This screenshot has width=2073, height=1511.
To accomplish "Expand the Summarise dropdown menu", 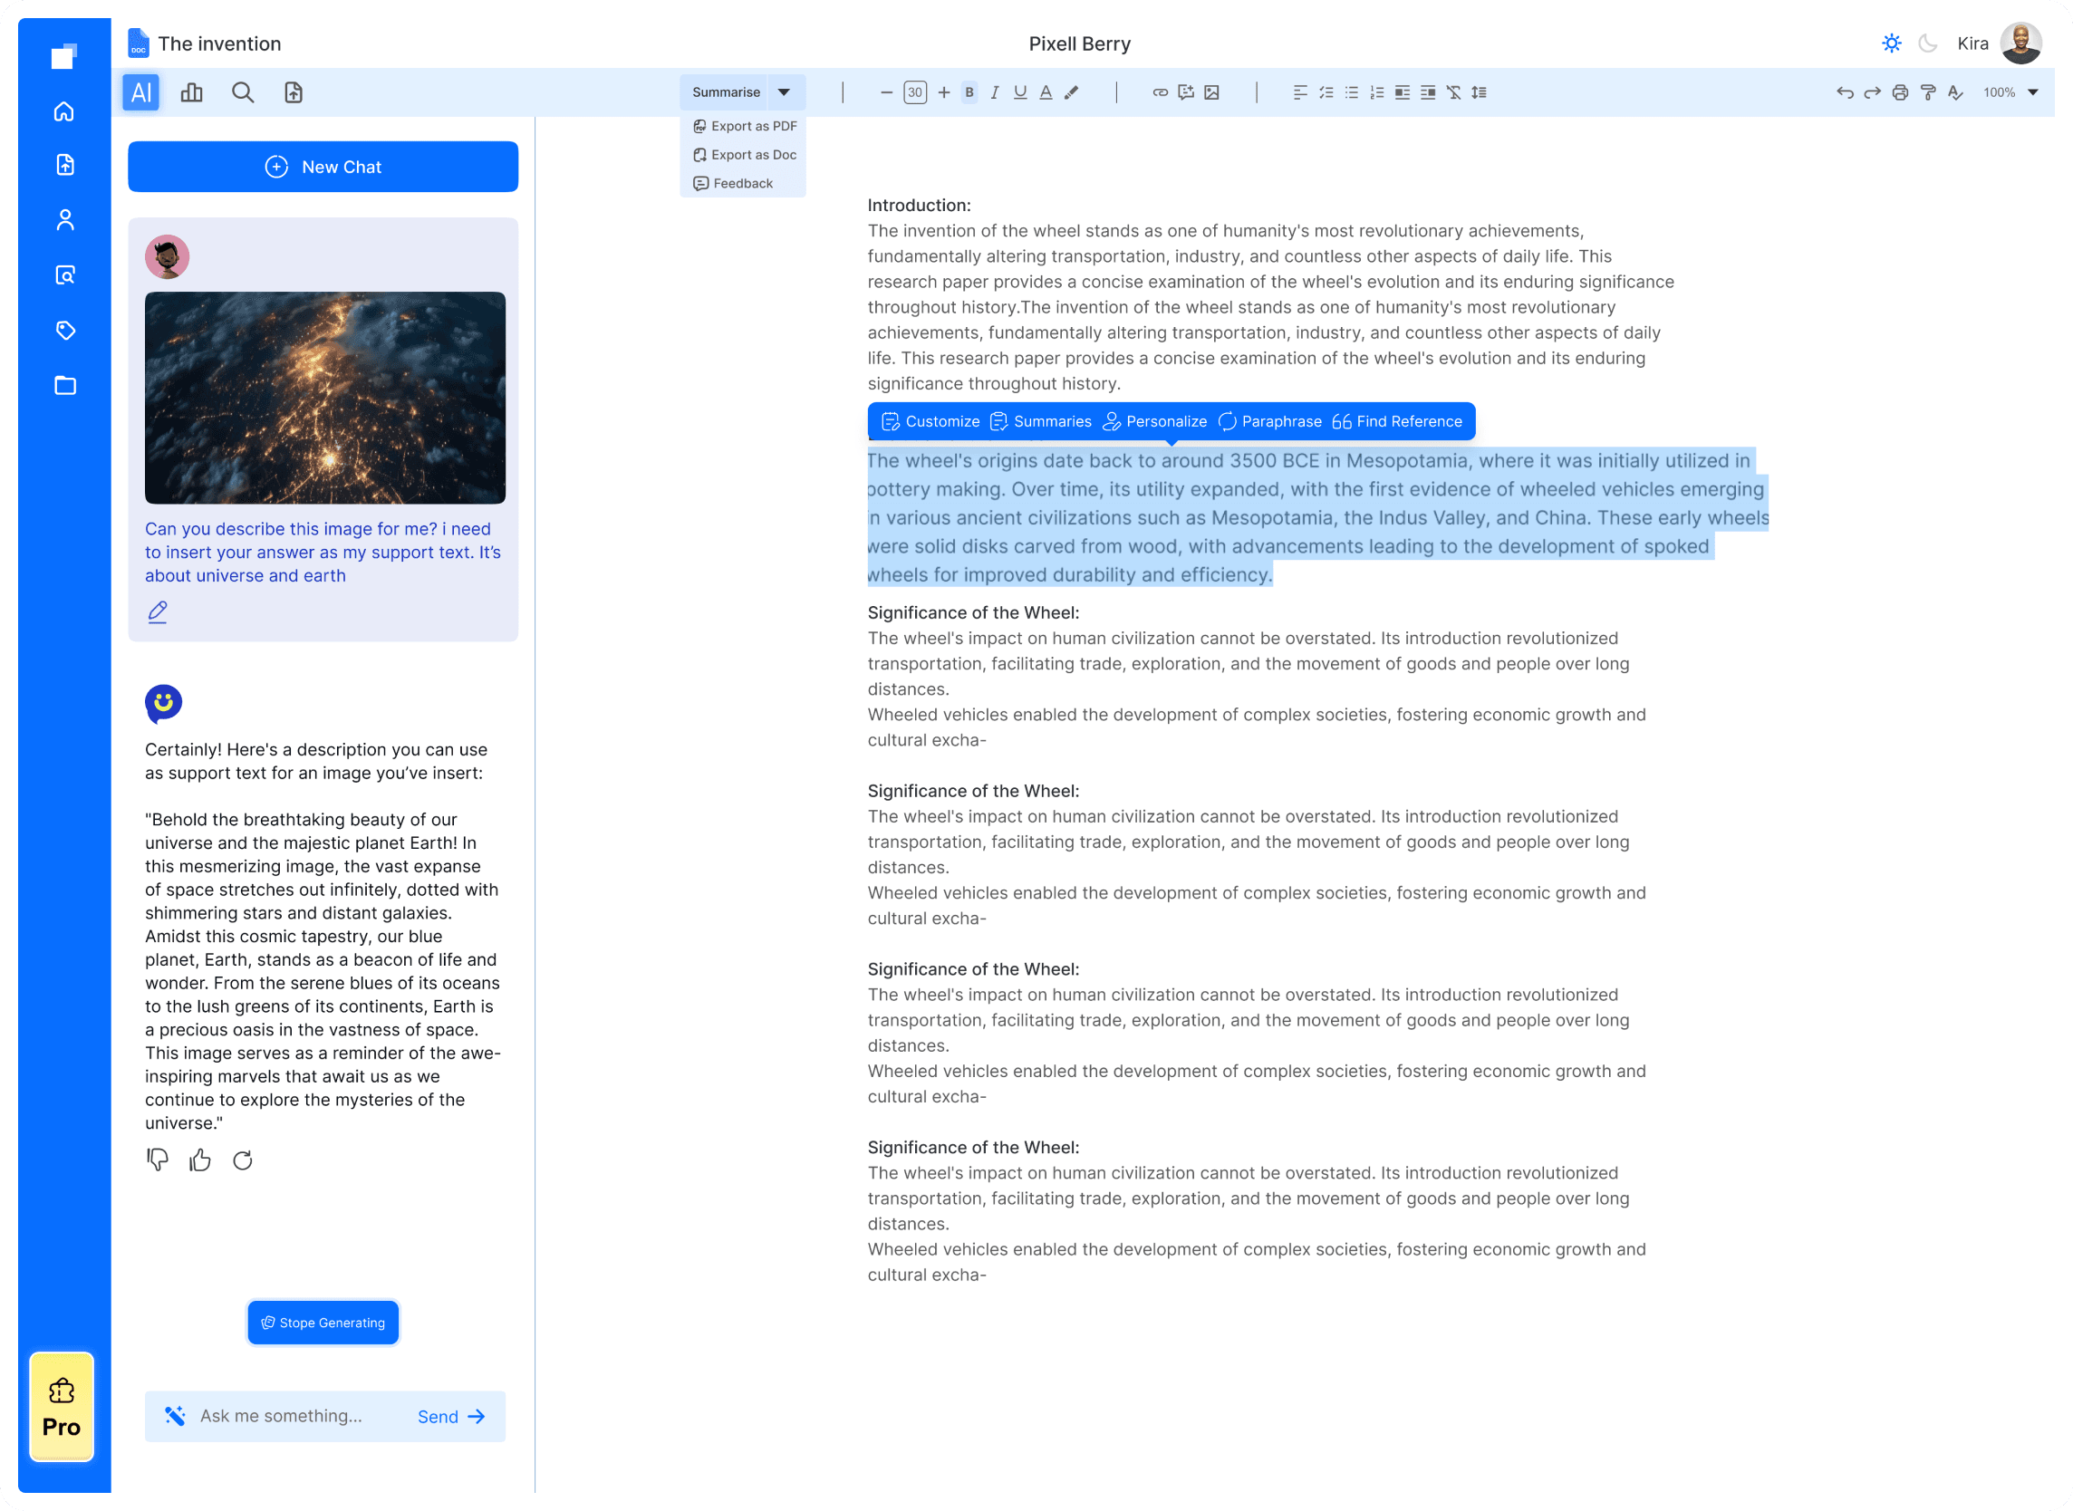I will 786,91.
